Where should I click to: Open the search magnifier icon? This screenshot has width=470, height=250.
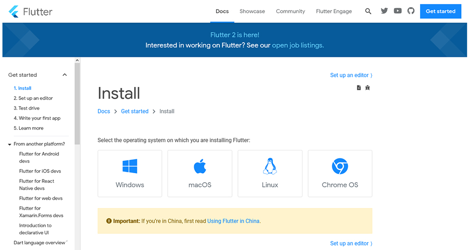(x=368, y=11)
